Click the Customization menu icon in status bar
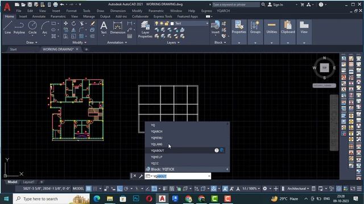 (359, 189)
